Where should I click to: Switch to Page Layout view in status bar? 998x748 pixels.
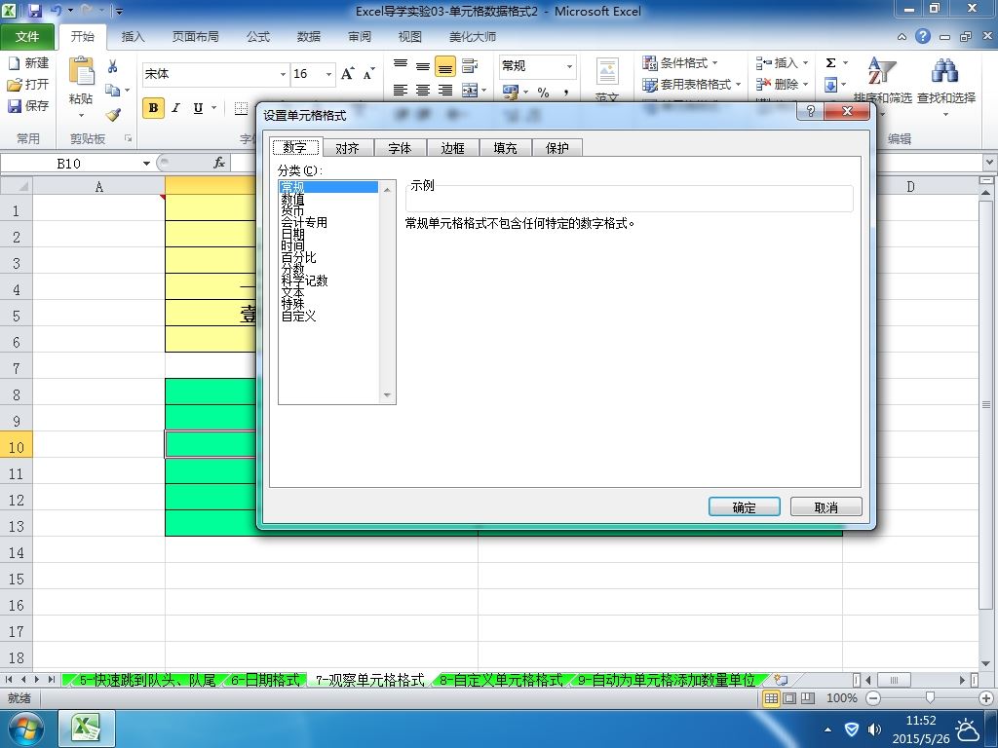tap(789, 698)
